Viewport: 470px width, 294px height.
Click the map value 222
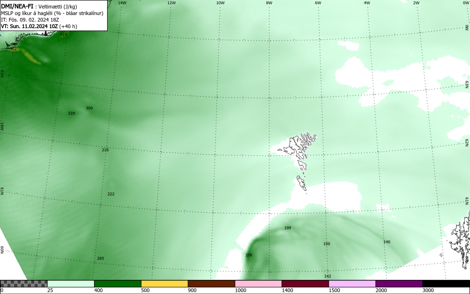coord(111,194)
